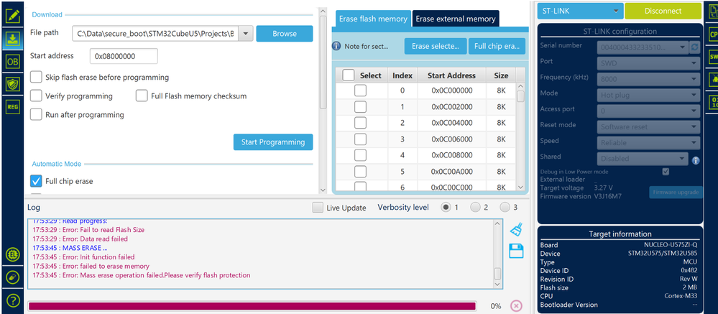This screenshot has height=314, width=718.
Task: Select verbosity level 3 radio button
Action: pyautogui.click(x=505, y=208)
